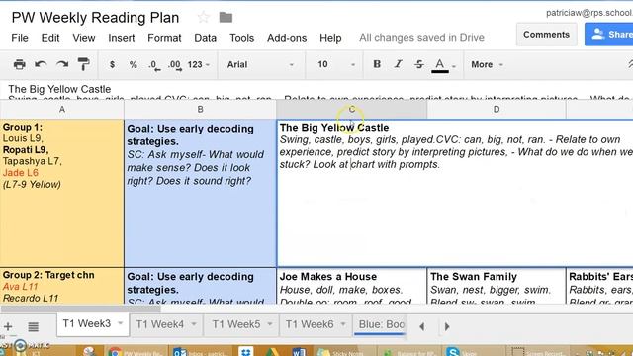633x356 pixels.
Task: Open the Insert menu
Action: [x=121, y=38]
